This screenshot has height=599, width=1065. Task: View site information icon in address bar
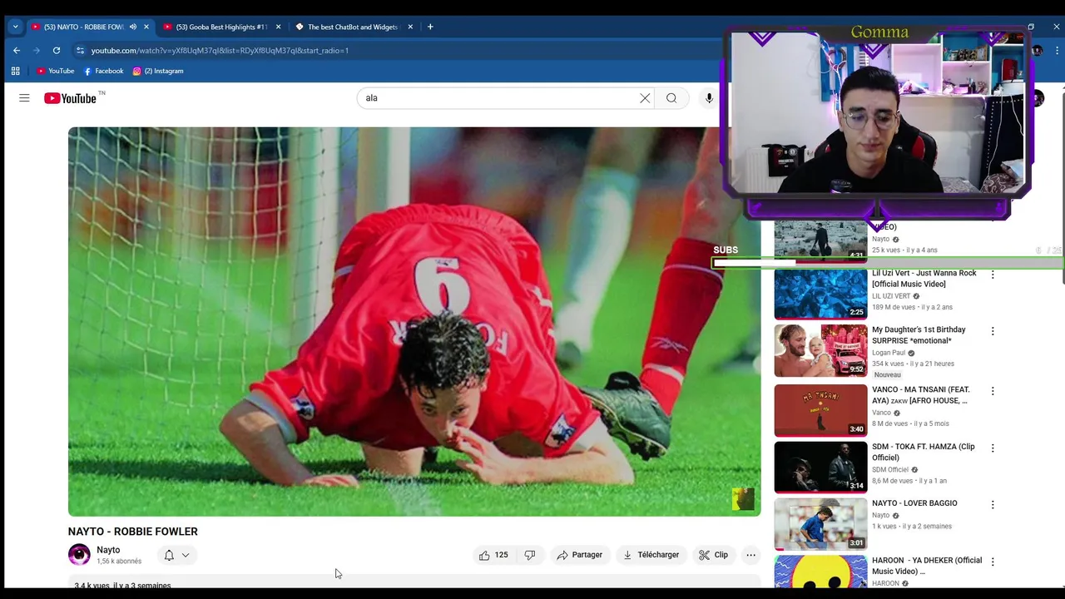[x=80, y=50]
